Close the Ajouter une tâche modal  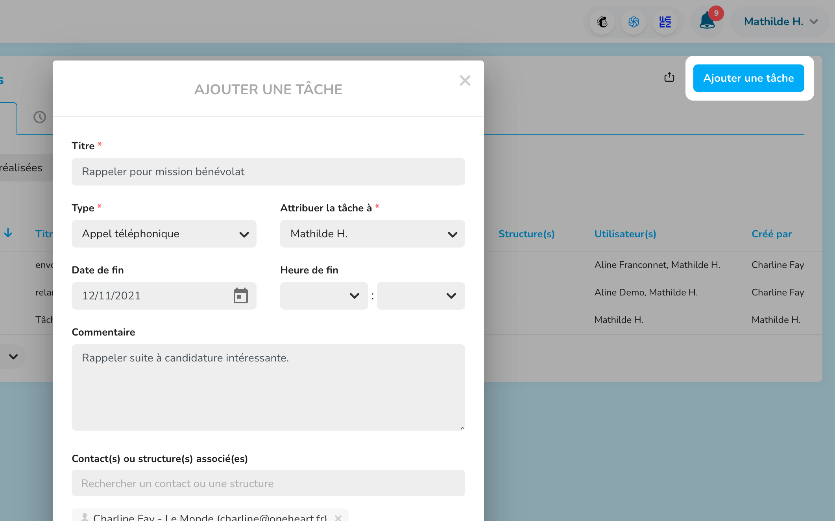click(x=465, y=81)
